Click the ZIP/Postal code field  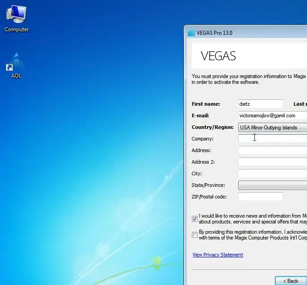(x=261, y=197)
